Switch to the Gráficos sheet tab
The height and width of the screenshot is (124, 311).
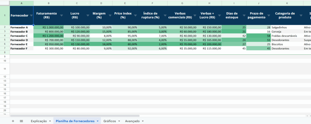(109, 121)
